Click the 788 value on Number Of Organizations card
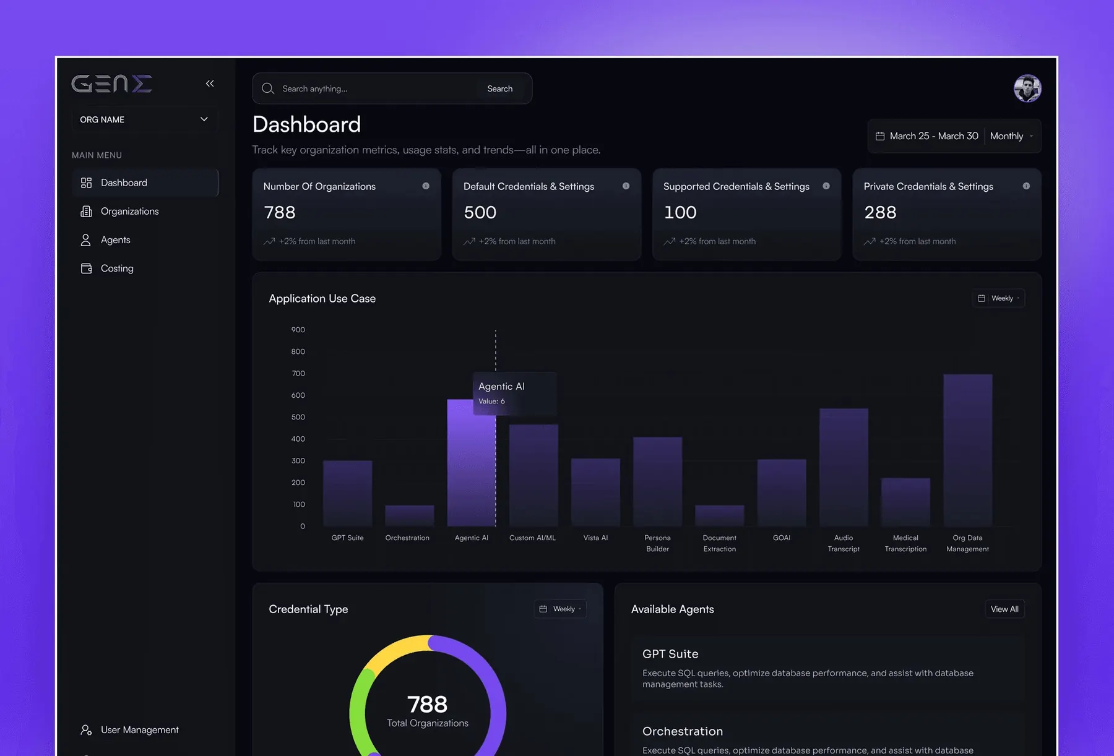This screenshot has height=756, width=1114. 280,212
